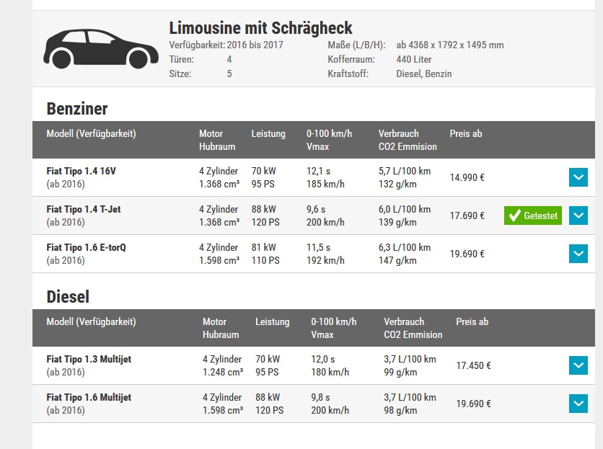Expand the Fiat Tipo 1.4 16V details
The image size is (603, 449).
click(578, 177)
